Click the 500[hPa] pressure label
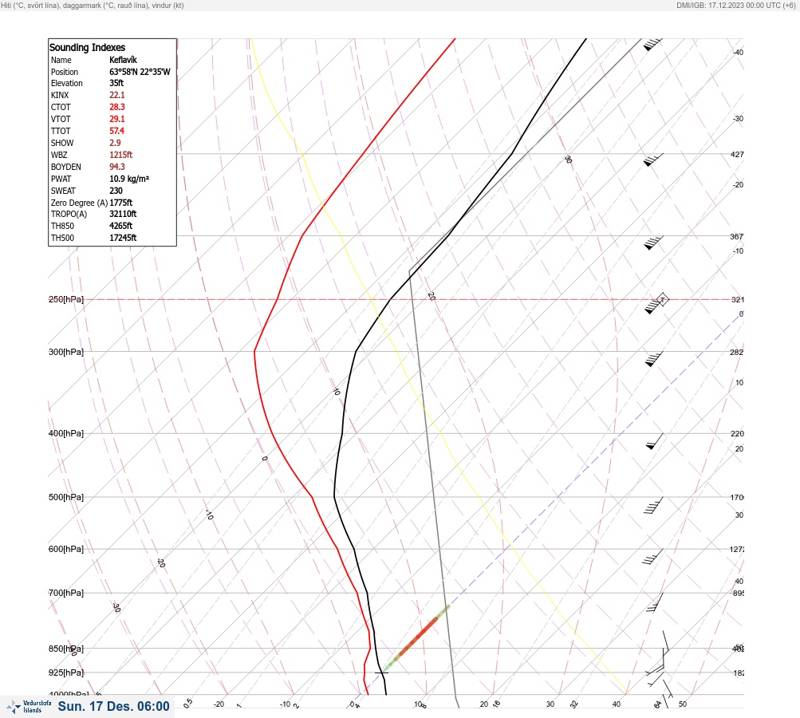 tap(66, 497)
